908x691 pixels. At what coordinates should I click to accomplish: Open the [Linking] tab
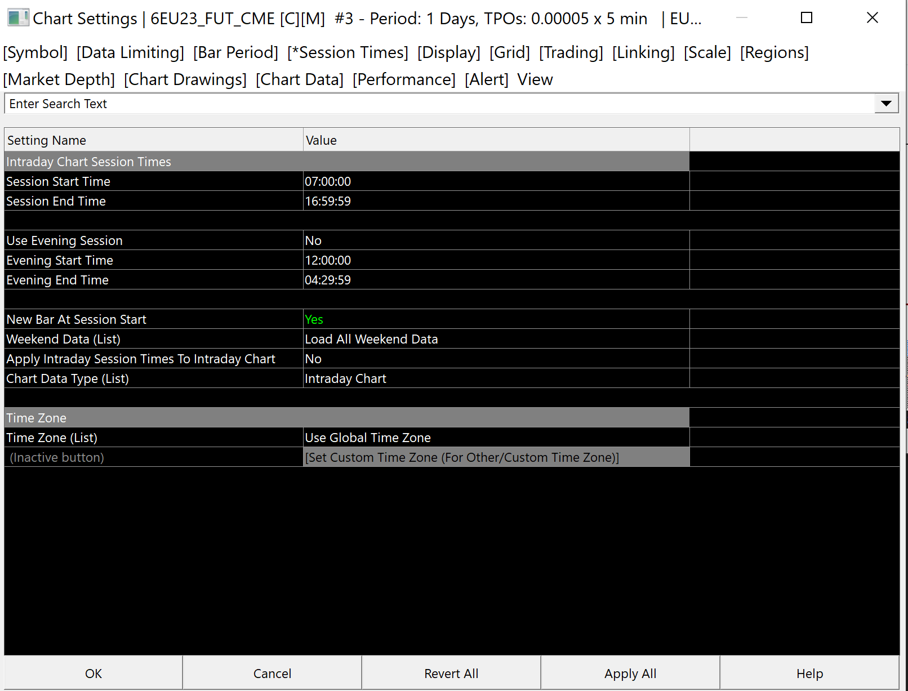pos(643,52)
